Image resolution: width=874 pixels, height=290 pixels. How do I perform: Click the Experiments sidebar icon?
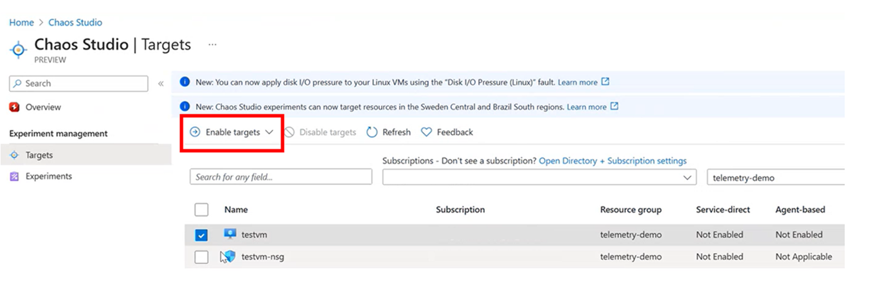tap(15, 176)
